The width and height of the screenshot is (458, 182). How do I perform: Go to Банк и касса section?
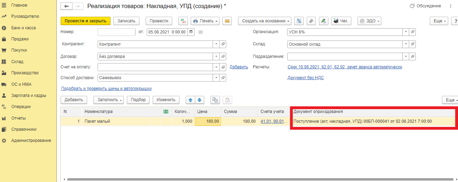tap(23, 28)
